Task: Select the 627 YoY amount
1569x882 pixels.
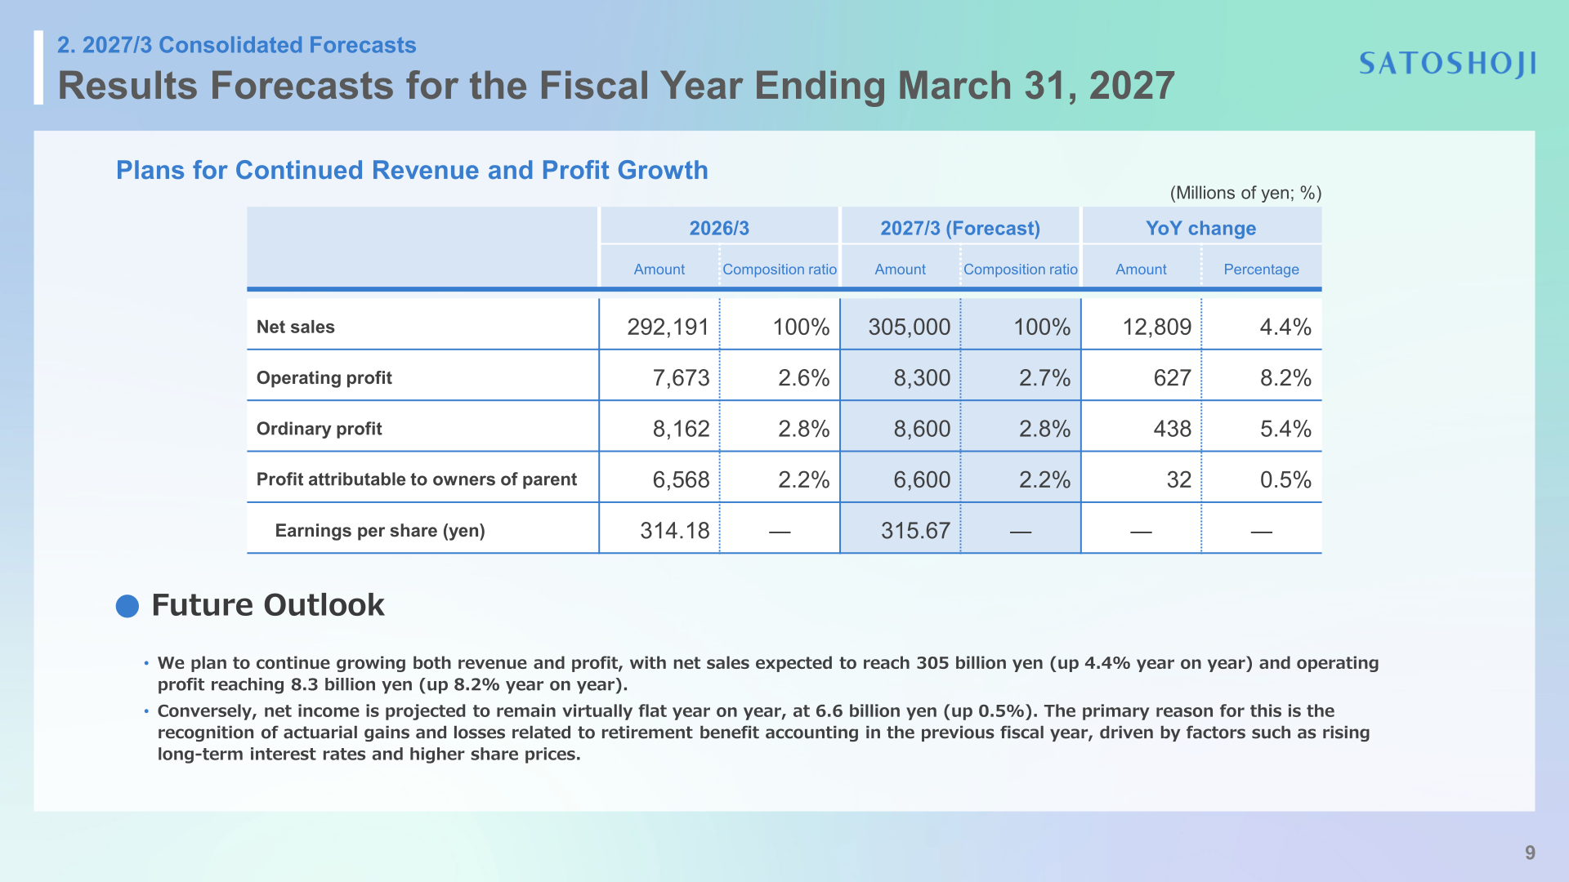Action: 1172,377
